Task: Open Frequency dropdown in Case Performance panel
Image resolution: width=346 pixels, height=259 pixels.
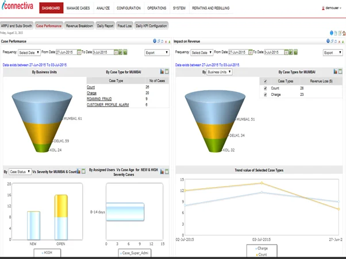Action: click(x=29, y=52)
